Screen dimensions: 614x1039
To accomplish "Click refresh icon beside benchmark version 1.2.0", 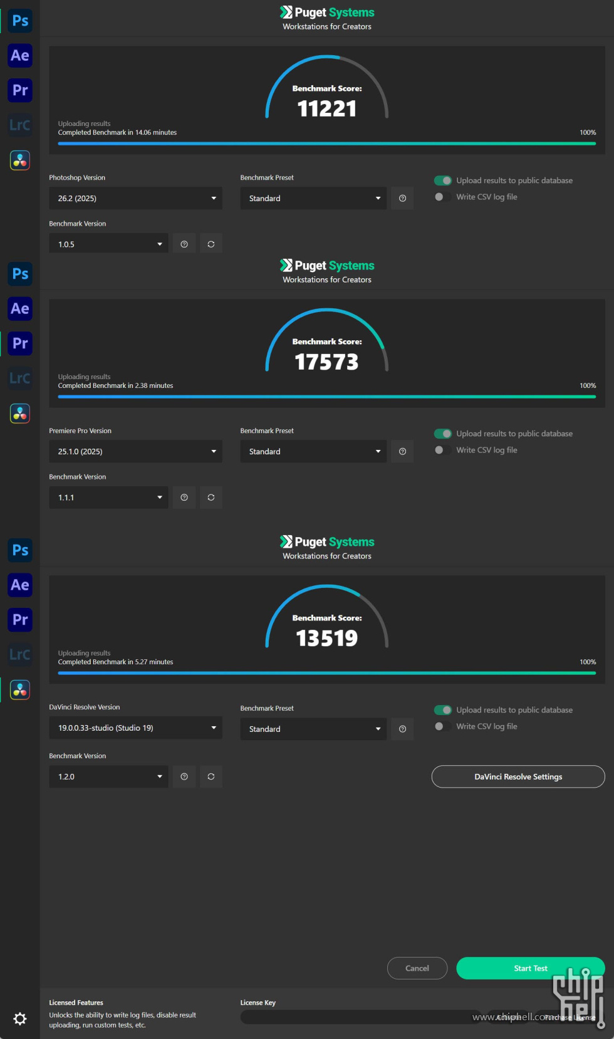I will tap(211, 776).
